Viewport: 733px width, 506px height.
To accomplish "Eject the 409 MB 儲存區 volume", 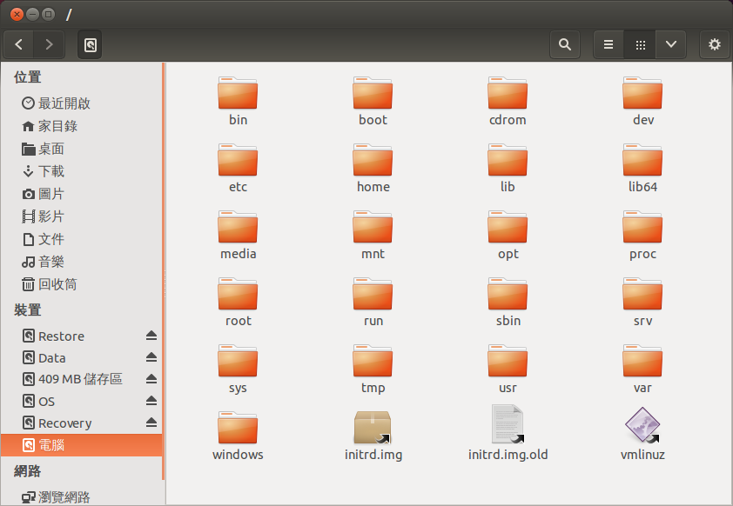I will tap(151, 379).
